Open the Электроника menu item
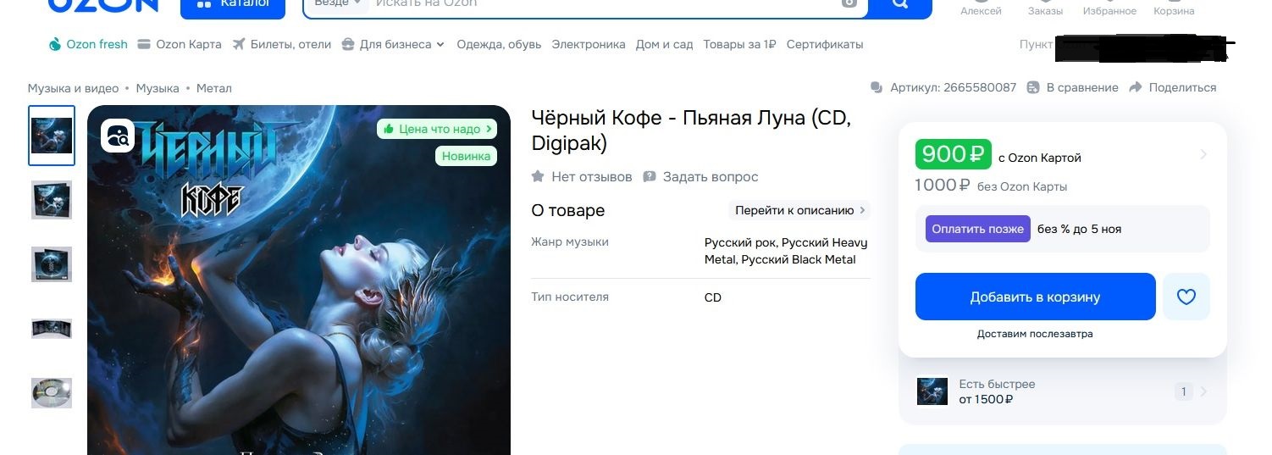This screenshot has width=1272, height=455. (589, 44)
